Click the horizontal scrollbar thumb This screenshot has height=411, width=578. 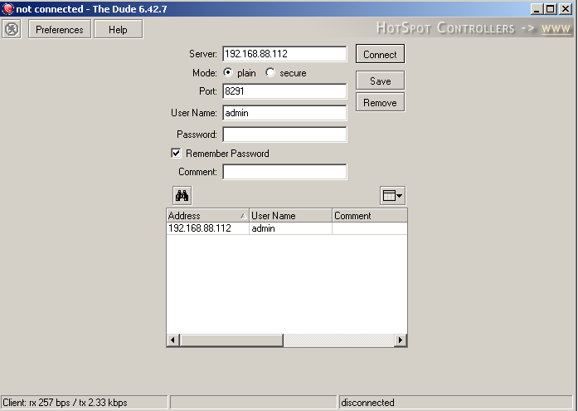pos(231,340)
